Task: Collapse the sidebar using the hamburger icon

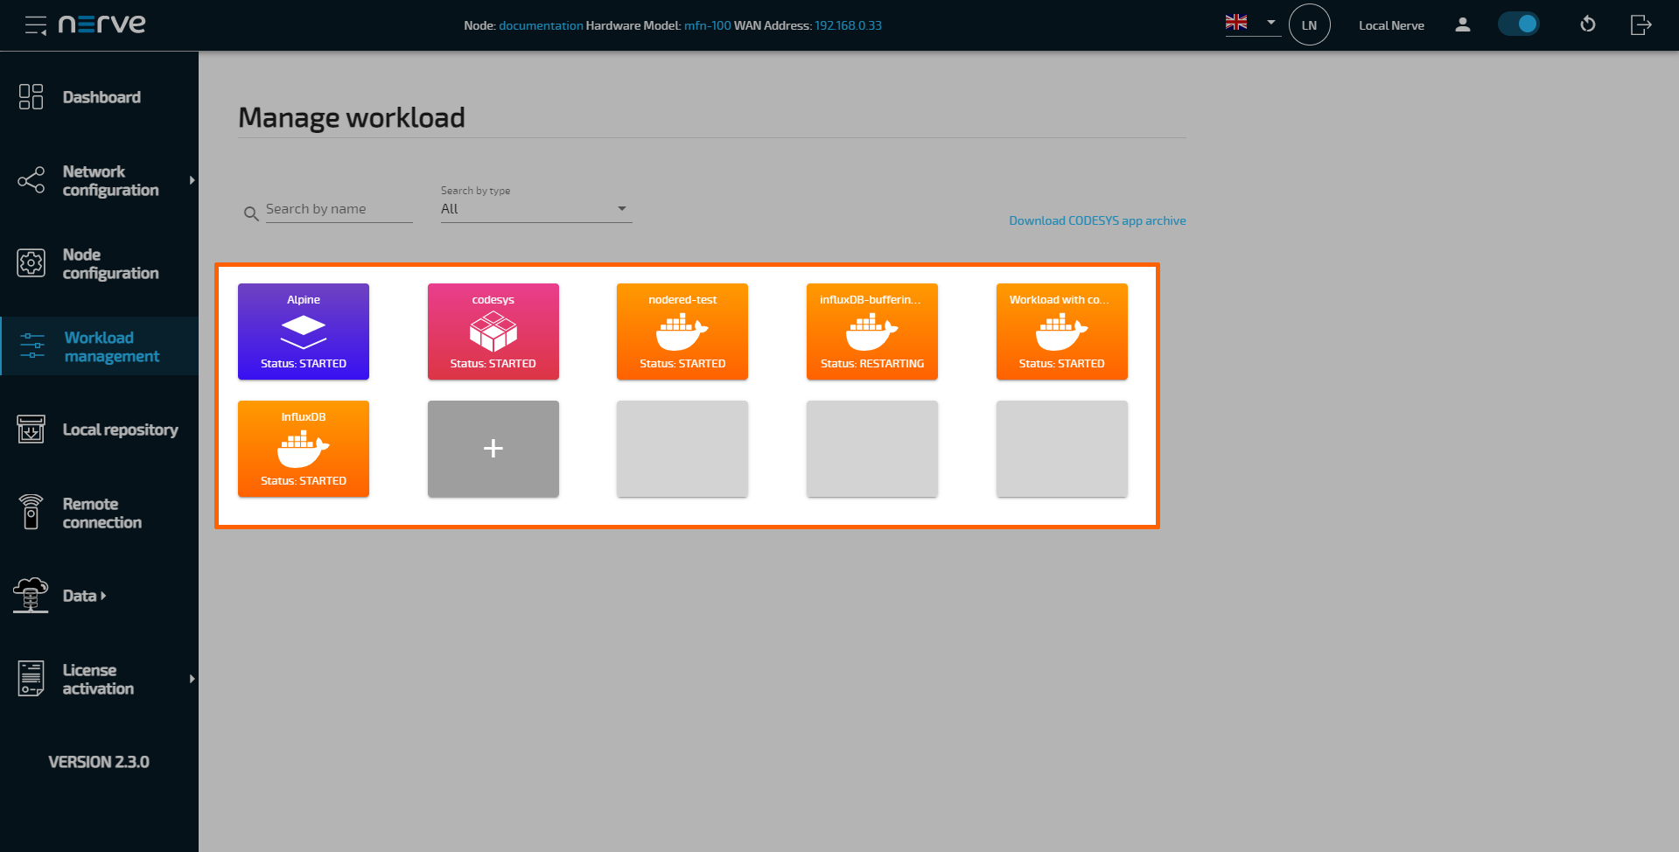Action: [35, 24]
